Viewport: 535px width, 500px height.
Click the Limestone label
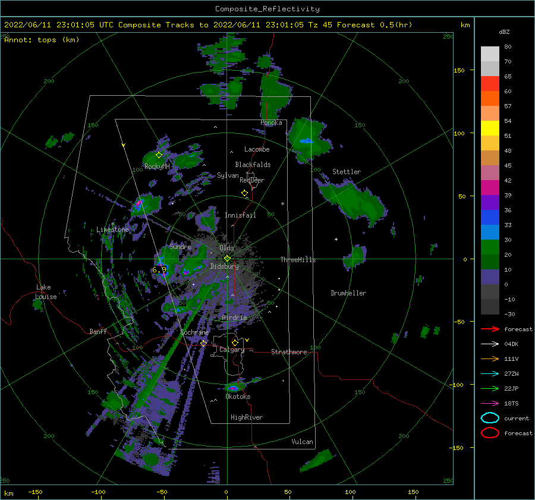[112, 229]
